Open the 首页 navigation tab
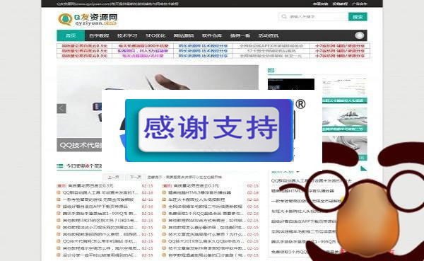The height and width of the screenshot is (261, 424). [71, 35]
